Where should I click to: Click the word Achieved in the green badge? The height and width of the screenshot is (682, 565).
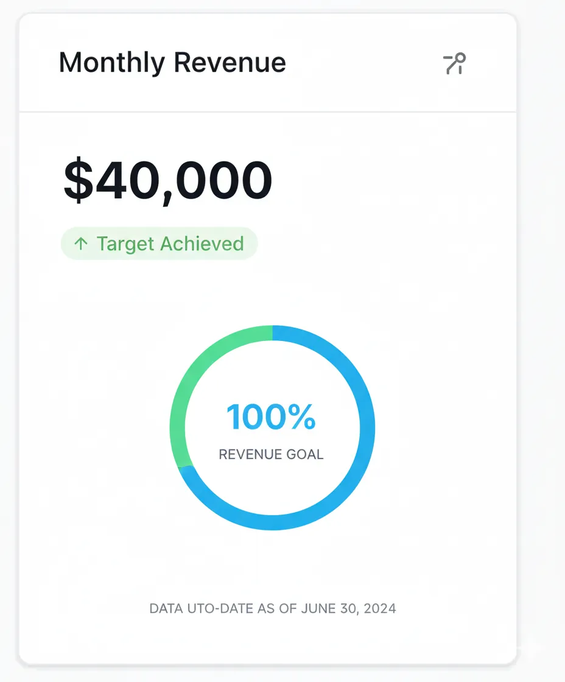[203, 244]
